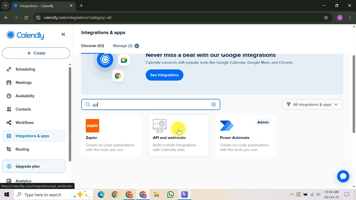Open the tab search dropdown arrow
This screenshot has width=356, height=200.
click(x=5, y=6)
